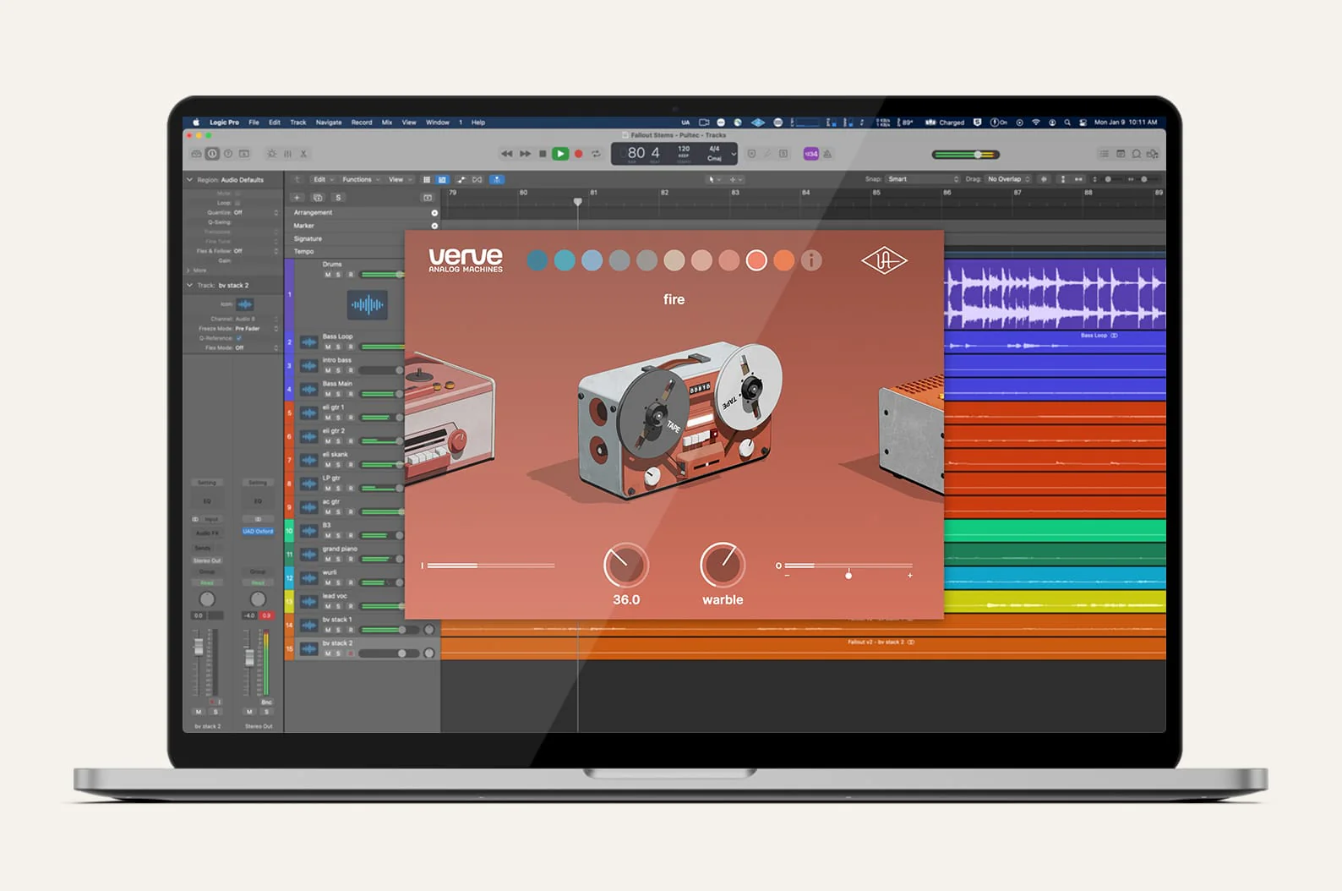Click the Universal Audio diamond logo
This screenshot has height=891, width=1342.
pyautogui.click(x=883, y=260)
